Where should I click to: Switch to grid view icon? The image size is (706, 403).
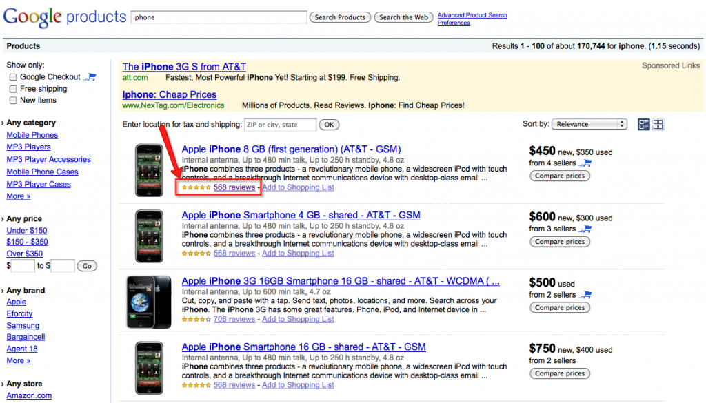coord(658,125)
